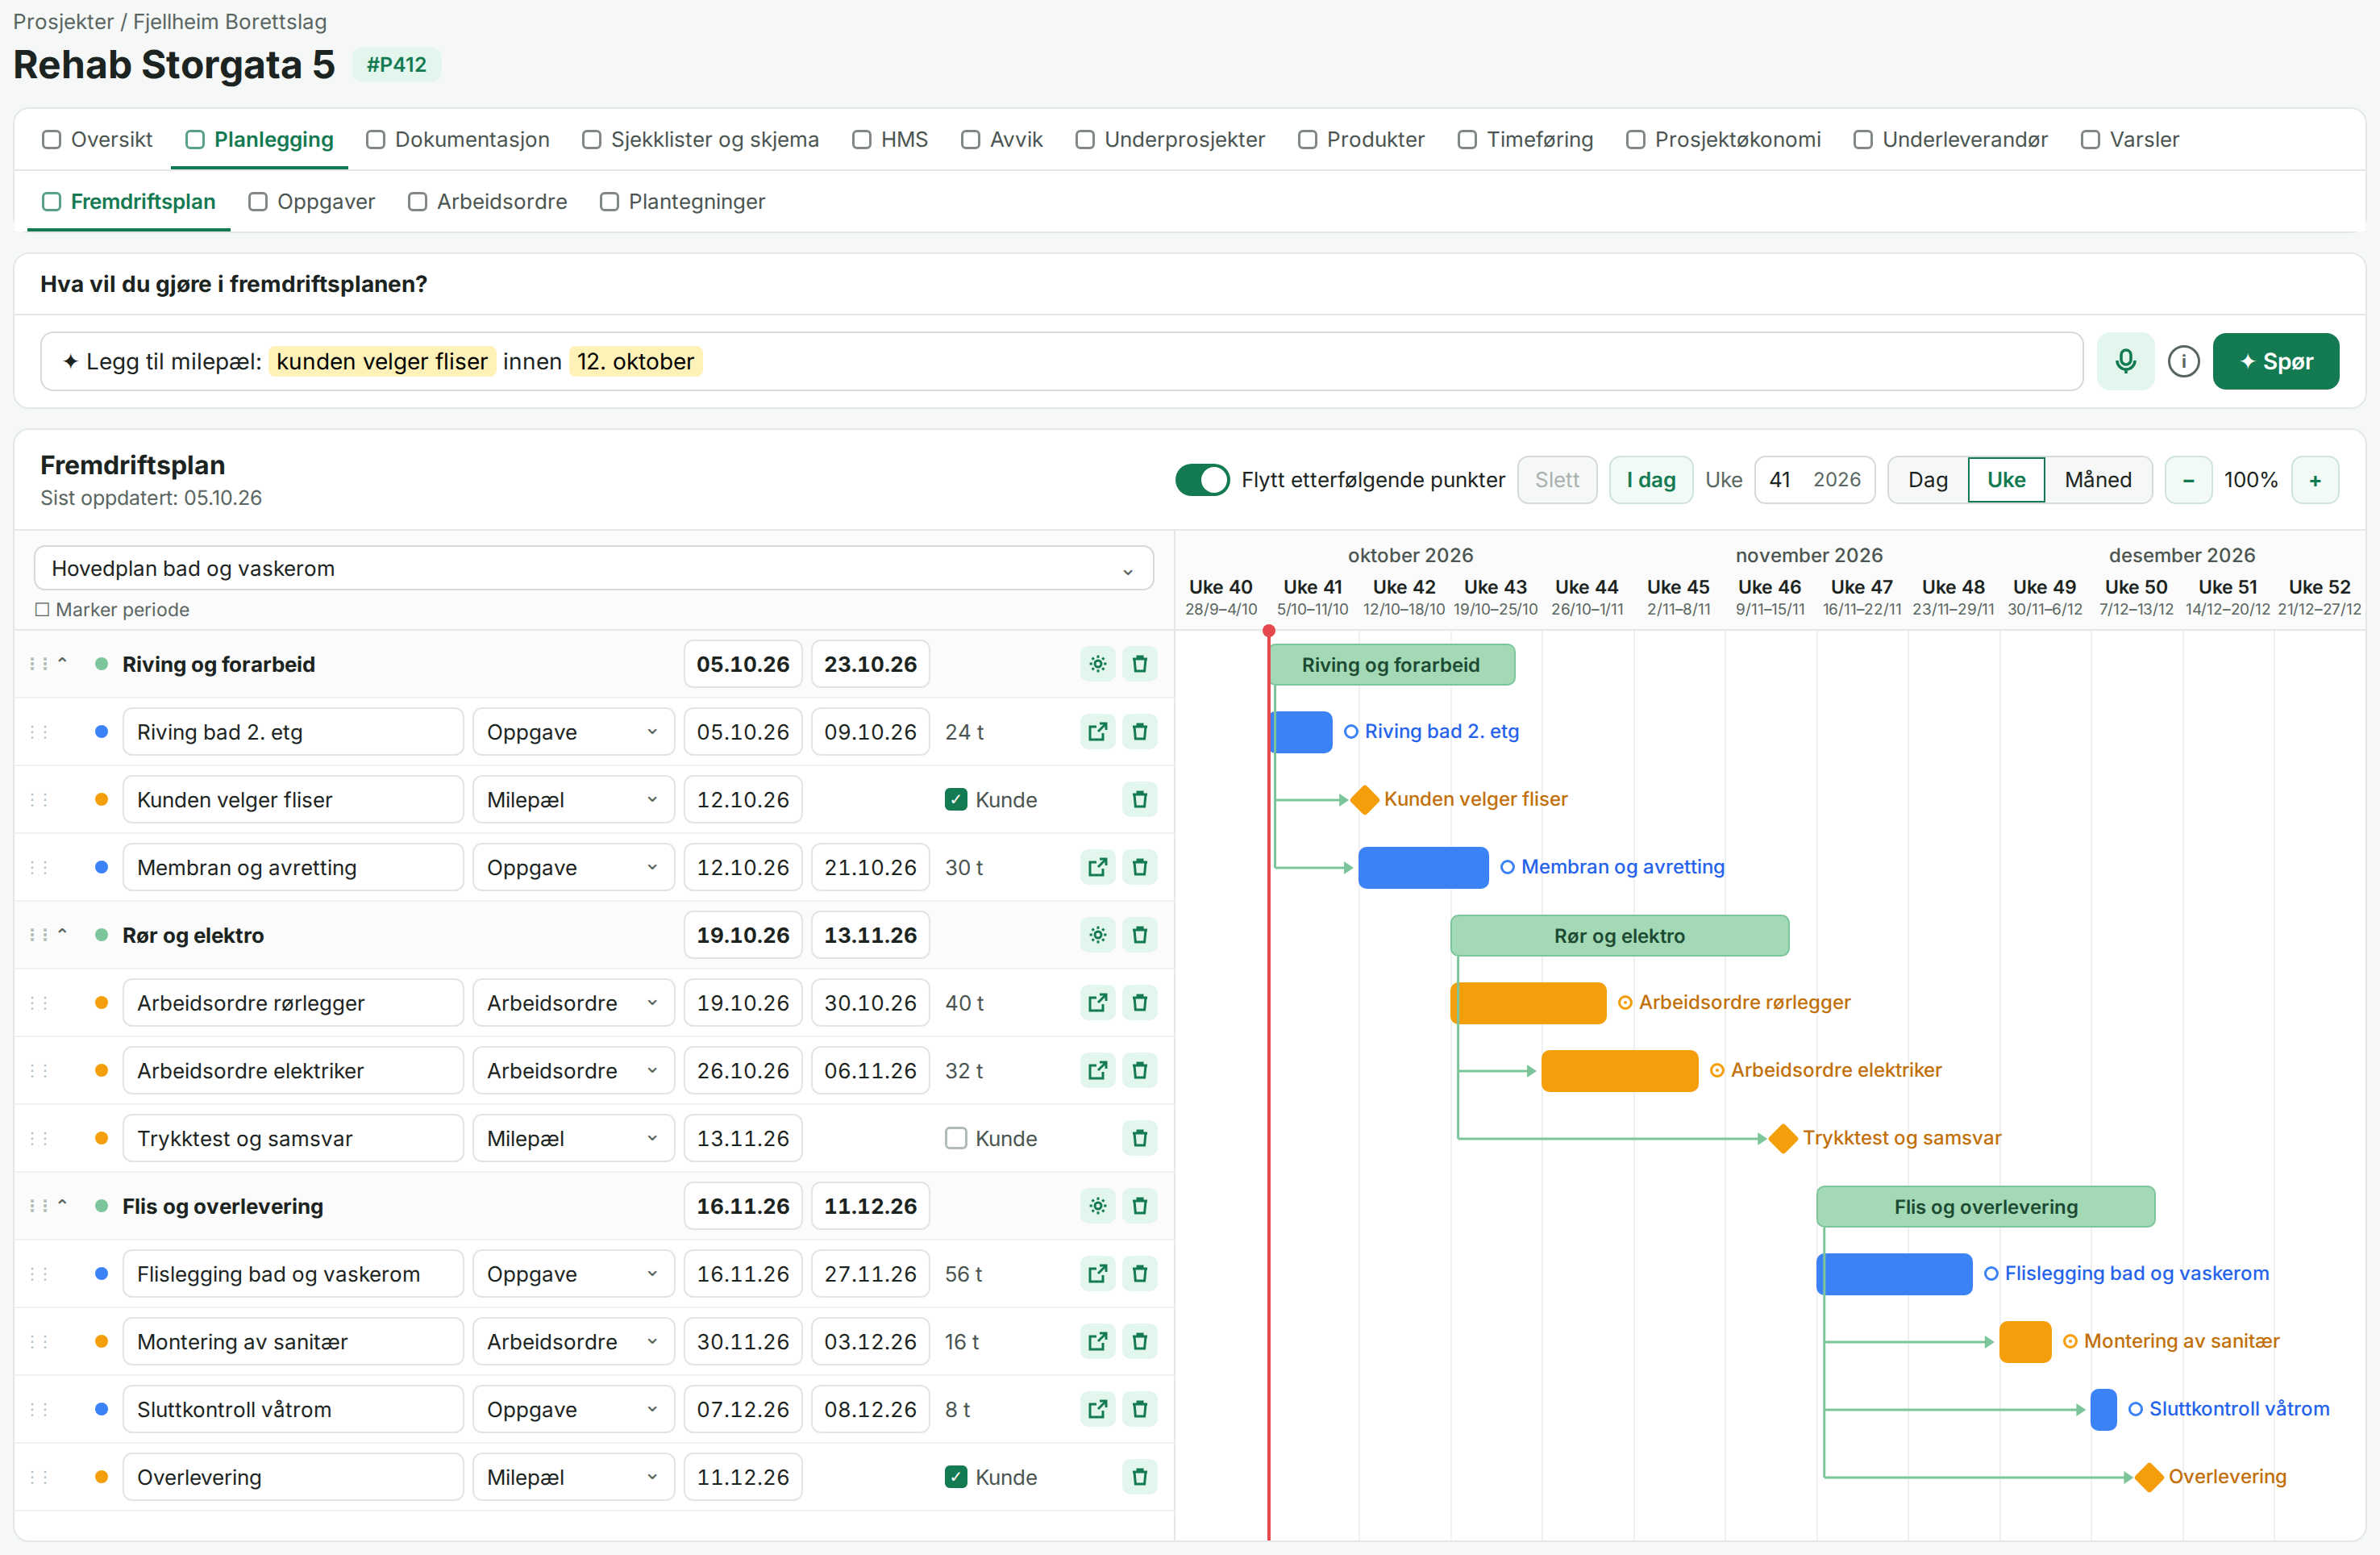Open Arbeidsordre elektriker external link icon
Image resolution: width=2380 pixels, height=1555 pixels.
(1097, 1071)
